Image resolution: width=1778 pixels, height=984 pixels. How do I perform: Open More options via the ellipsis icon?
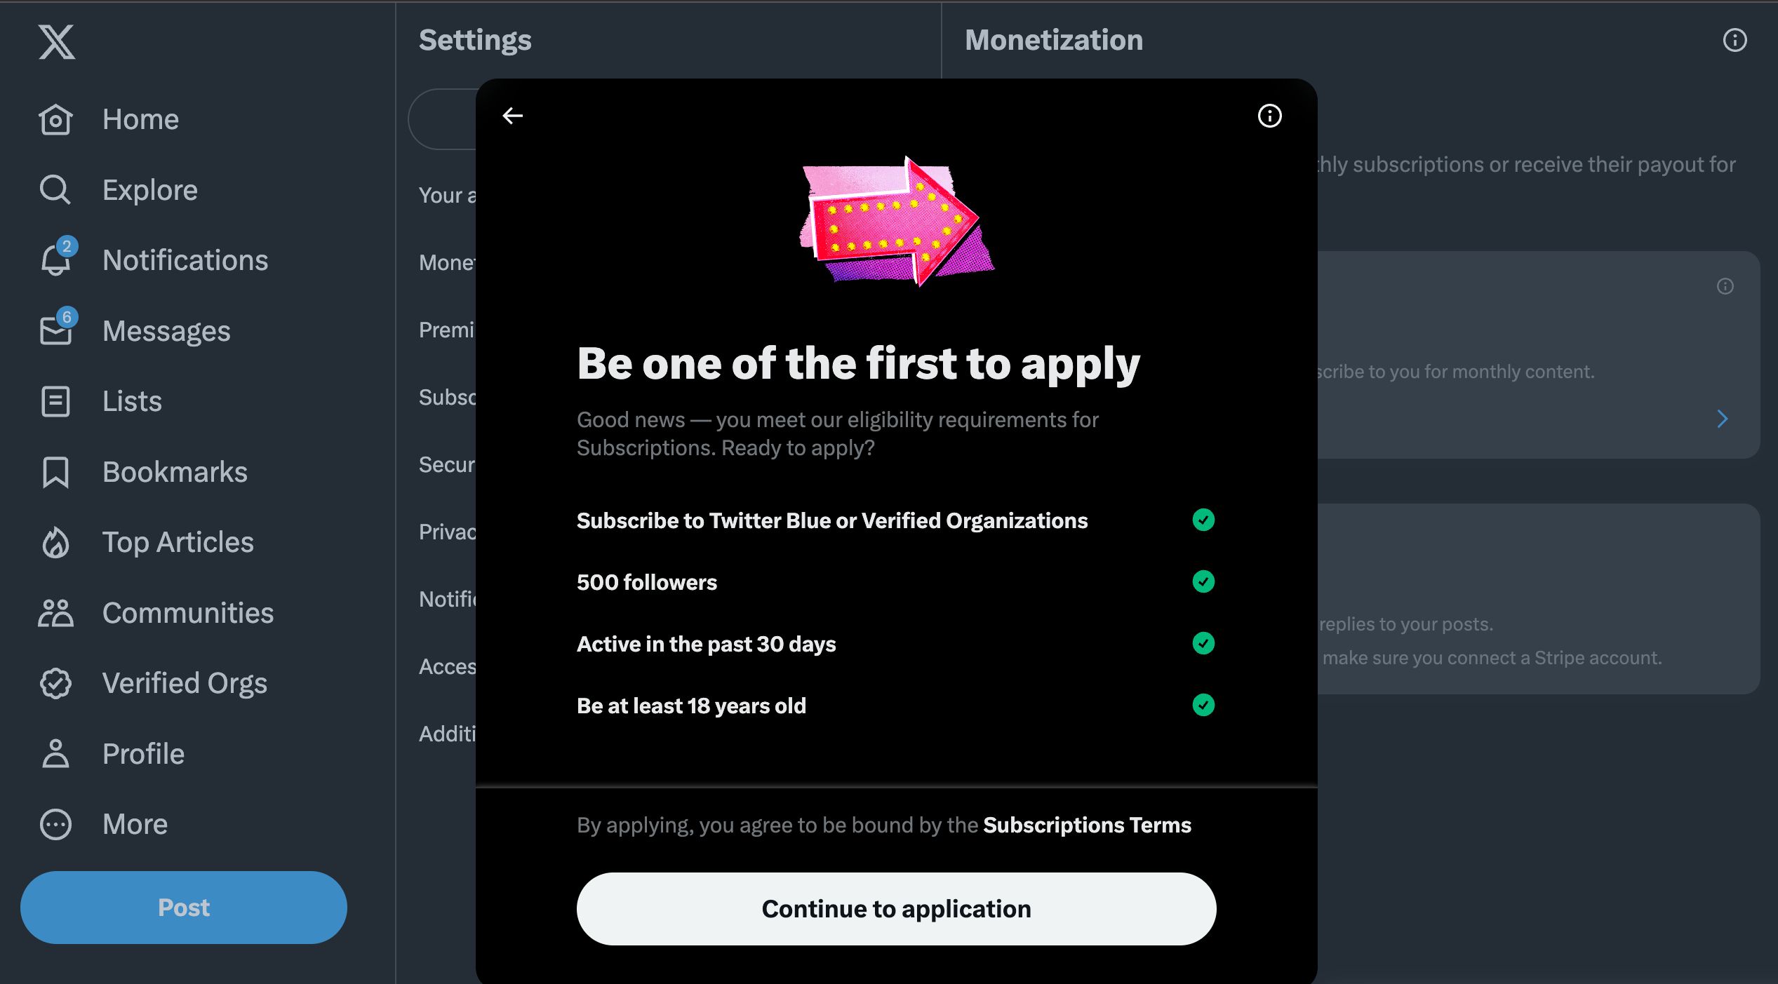coord(56,824)
